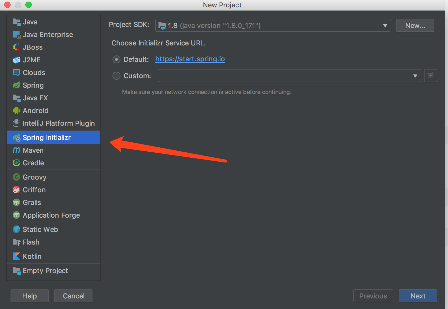Click the New... SDK button
This screenshot has width=448, height=309.
pos(415,26)
